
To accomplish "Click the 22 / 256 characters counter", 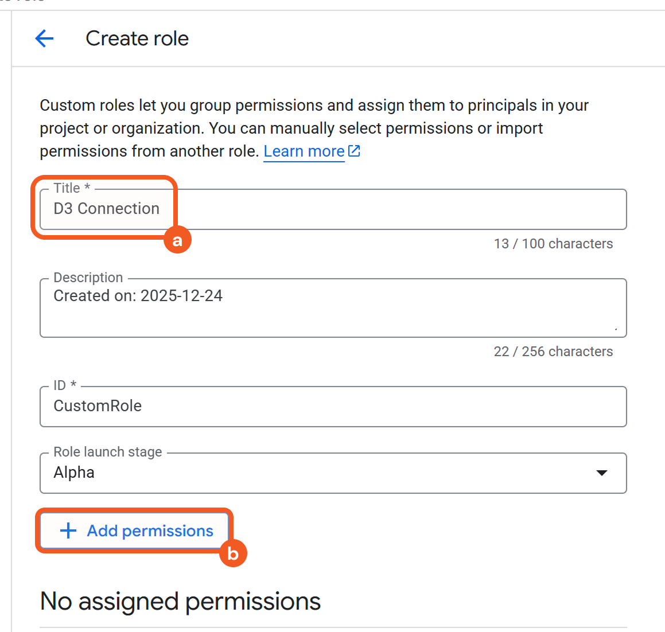I will pyautogui.click(x=553, y=352).
